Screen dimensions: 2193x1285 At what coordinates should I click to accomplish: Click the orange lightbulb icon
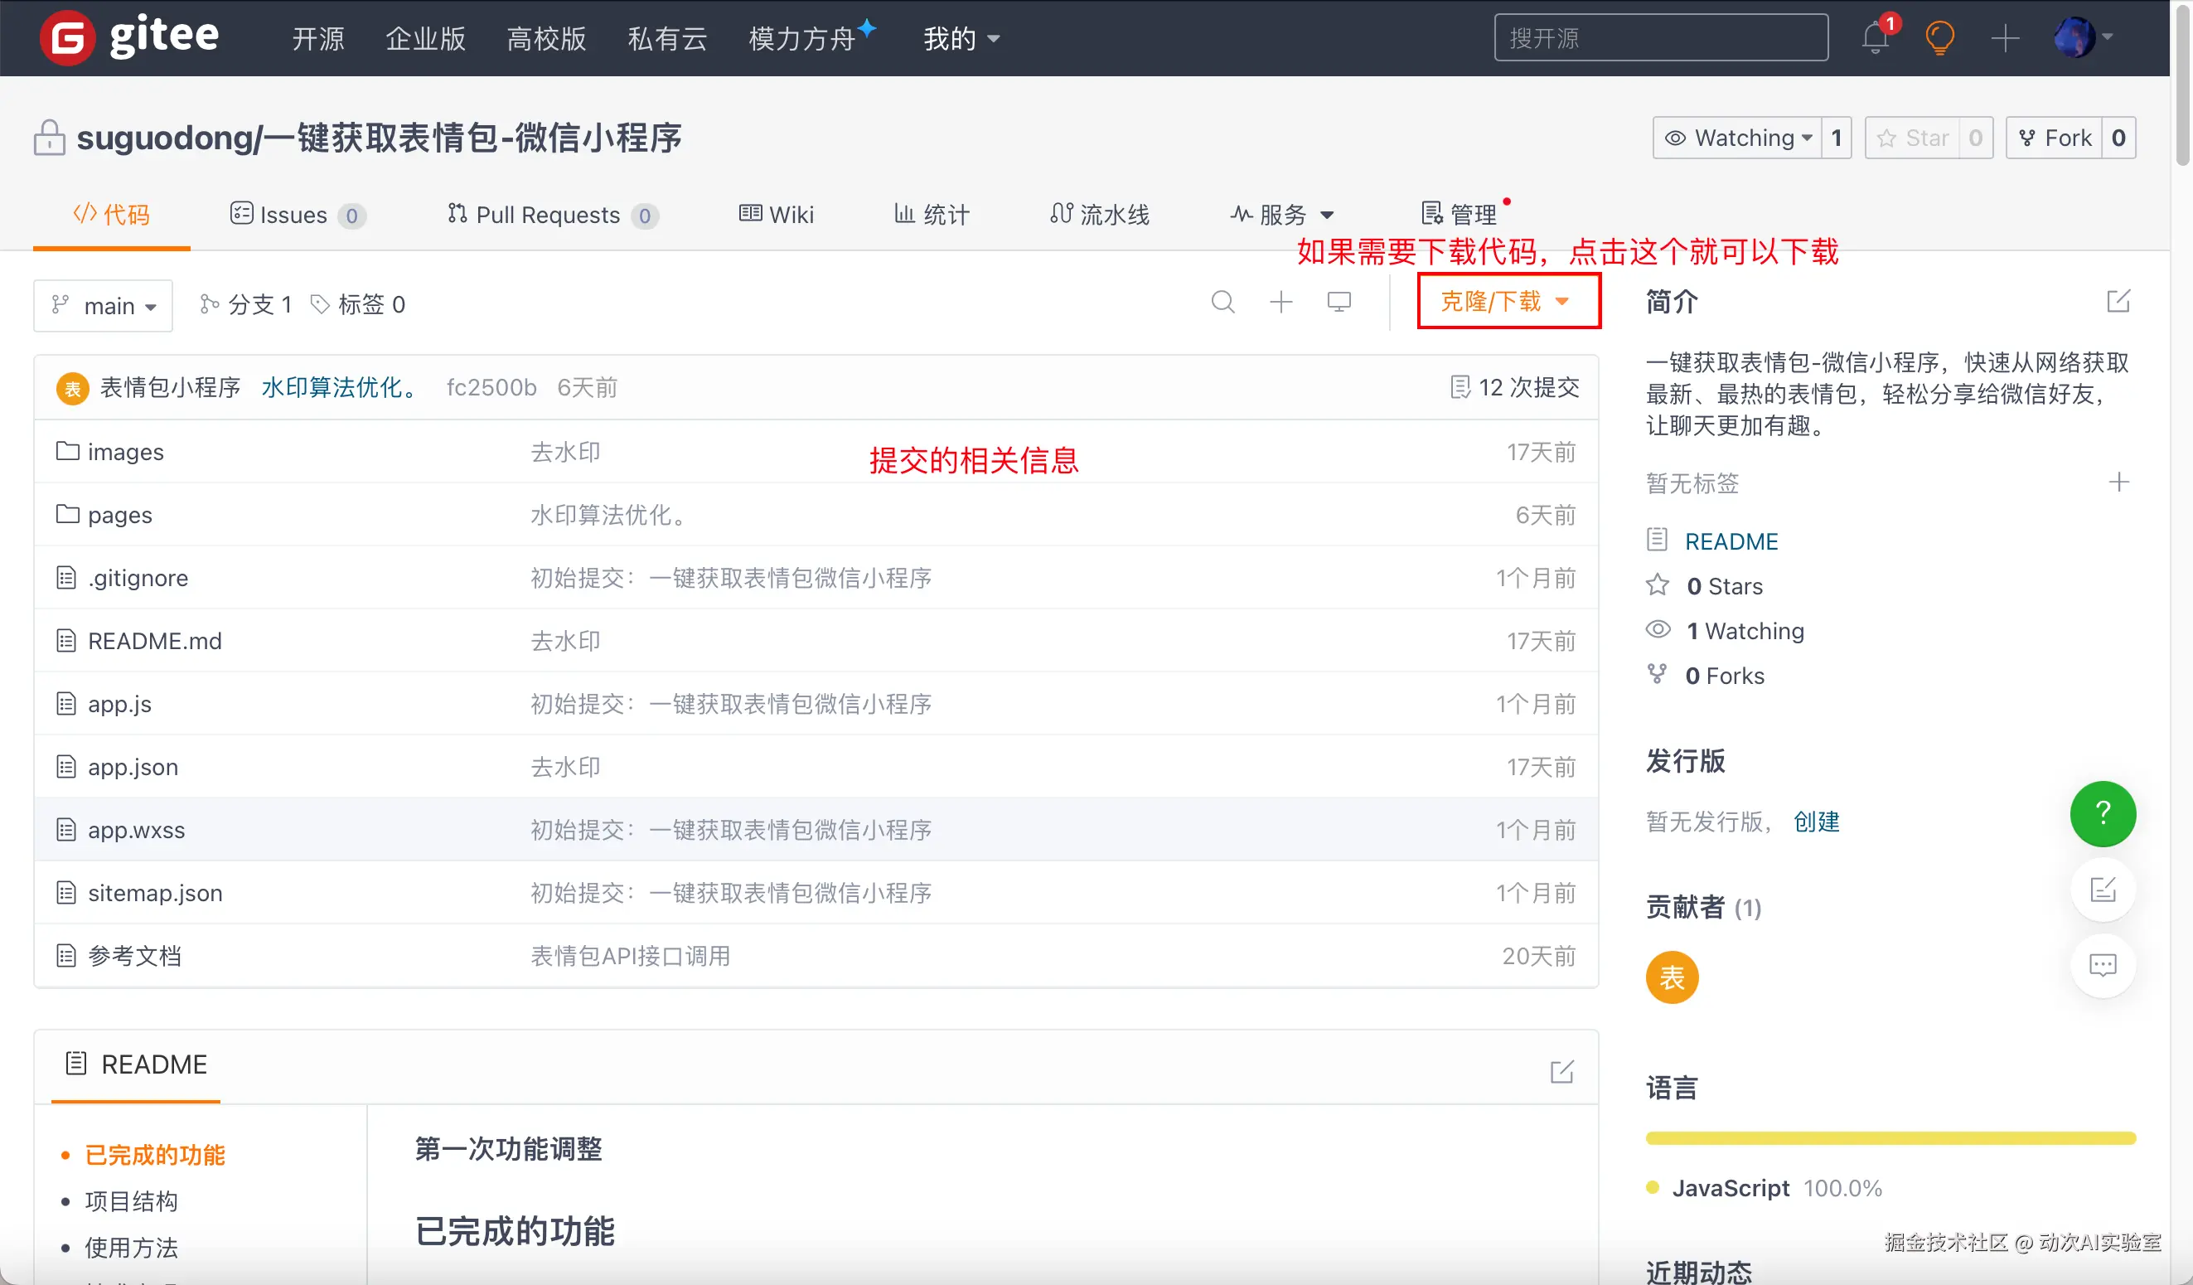point(1939,38)
